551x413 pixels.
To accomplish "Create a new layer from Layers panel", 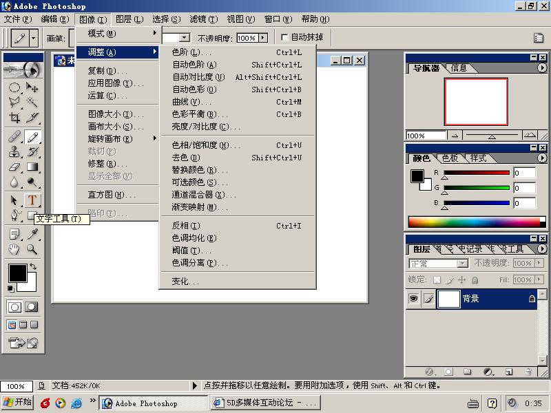I will 509,372.
